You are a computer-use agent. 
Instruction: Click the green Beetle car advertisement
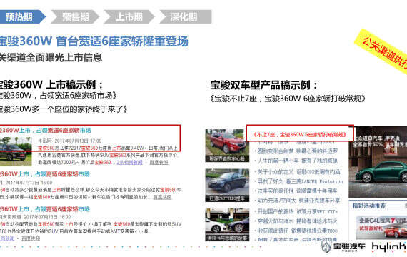(x=378, y=162)
